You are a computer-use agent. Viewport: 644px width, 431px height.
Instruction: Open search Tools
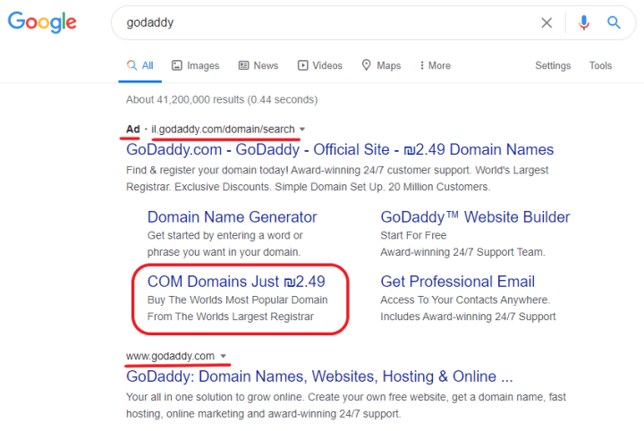pyautogui.click(x=600, y=65)
